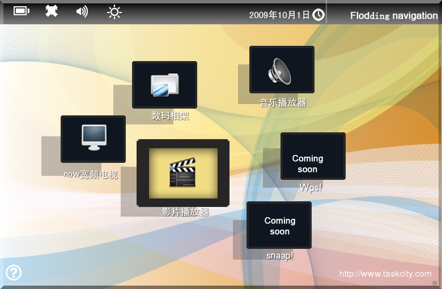Image resolution: width=442 pixels, height=289 pixels.
Task: Open the network connection cross icon
Action: (x=52, y=11)
